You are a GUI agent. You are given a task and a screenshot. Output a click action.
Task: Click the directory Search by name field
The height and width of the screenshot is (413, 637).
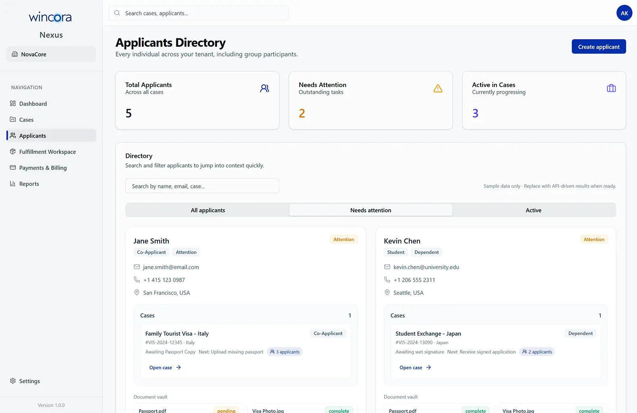[202, 186]
